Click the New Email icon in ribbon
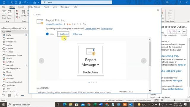This screenshot has height=107, width=190. click(4, 15)
